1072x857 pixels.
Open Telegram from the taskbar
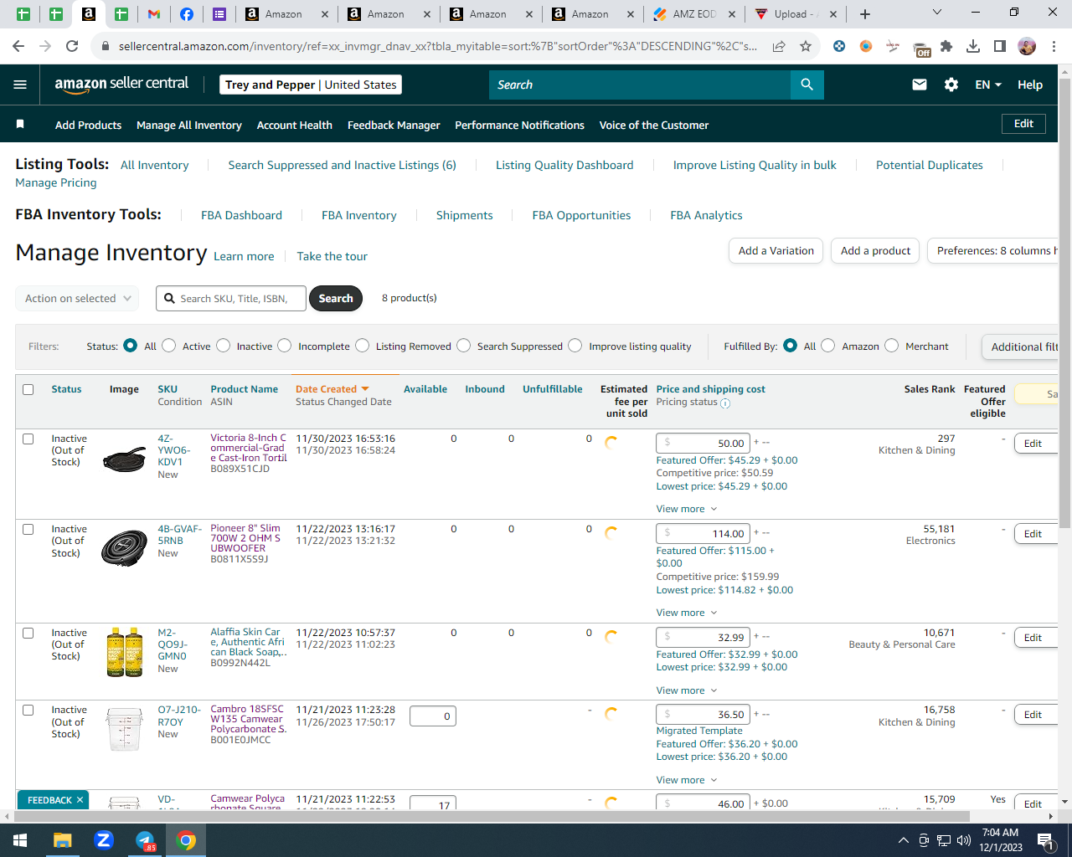(x=145, y=840)
